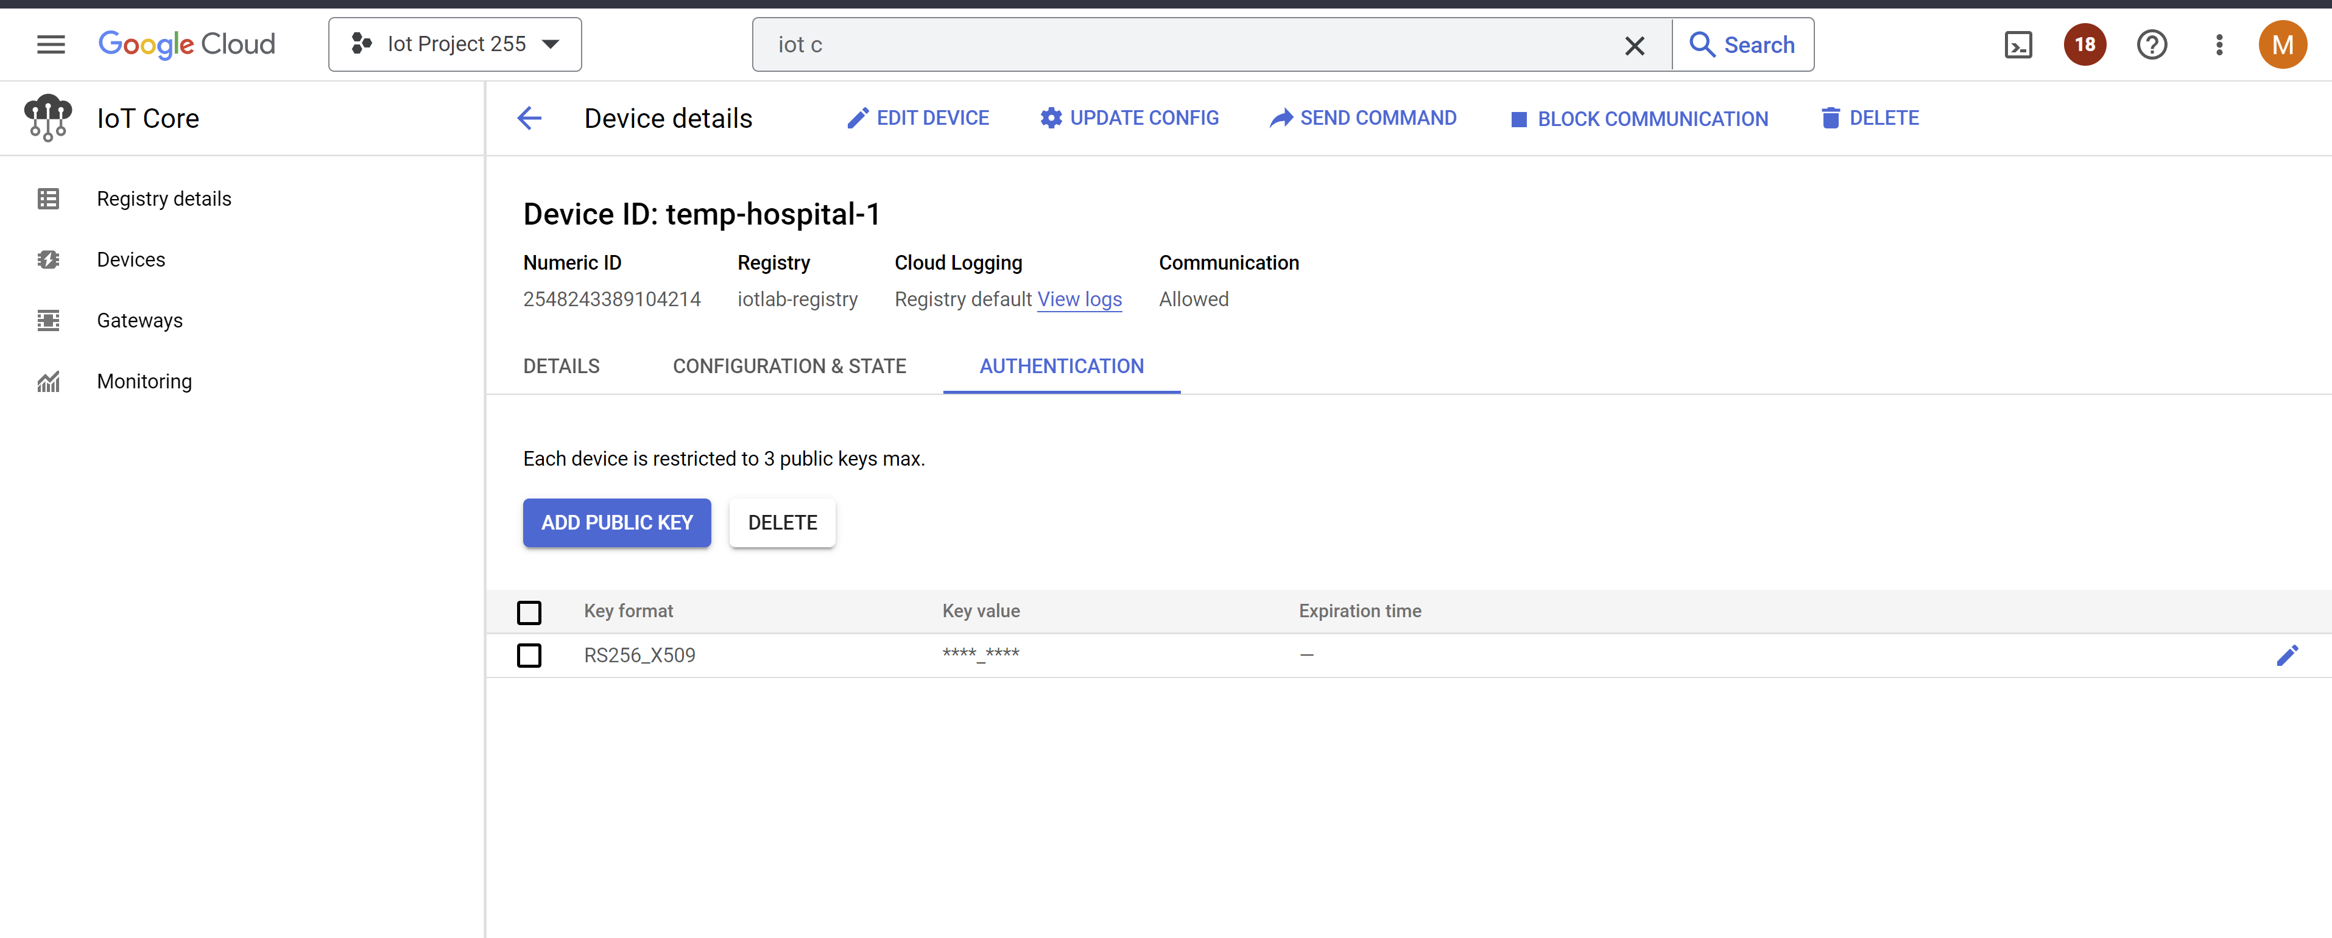Viewport: 2332px width, 938px height.
Task: Expand the Iot Project 255 selector
Action: 456,44
